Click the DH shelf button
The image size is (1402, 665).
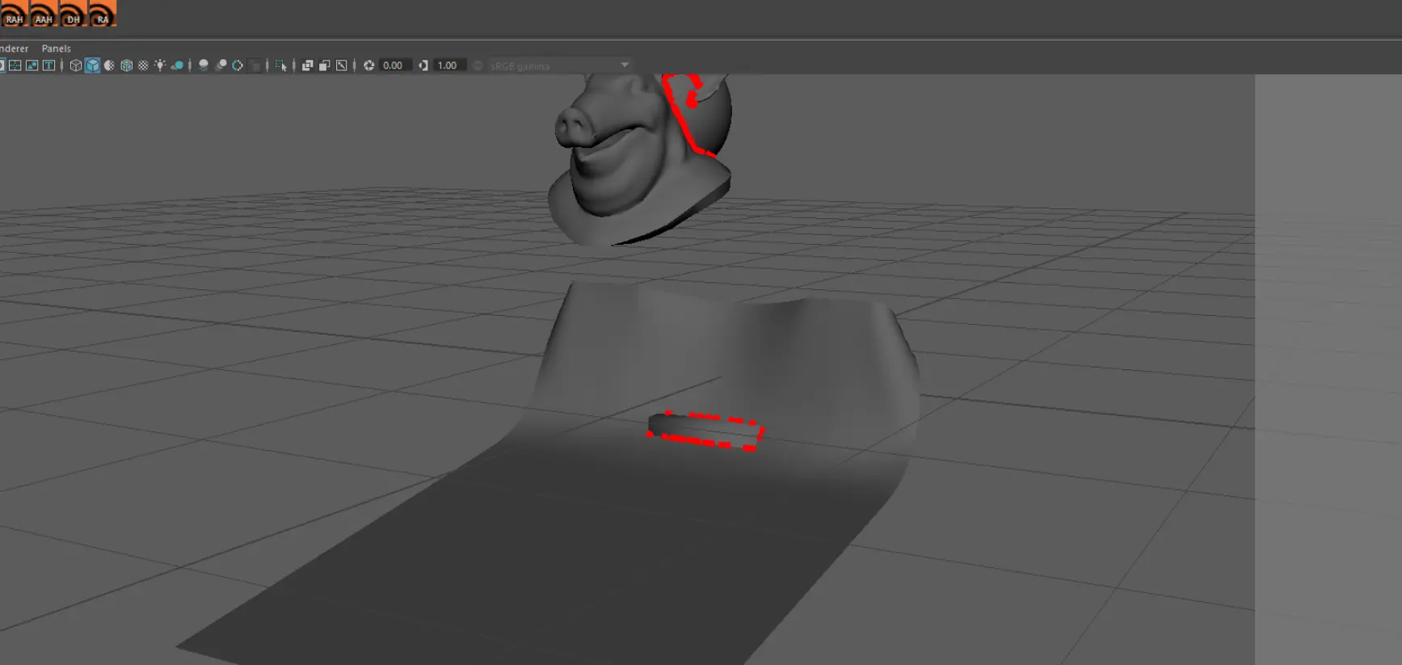click(x=73, y=13)
